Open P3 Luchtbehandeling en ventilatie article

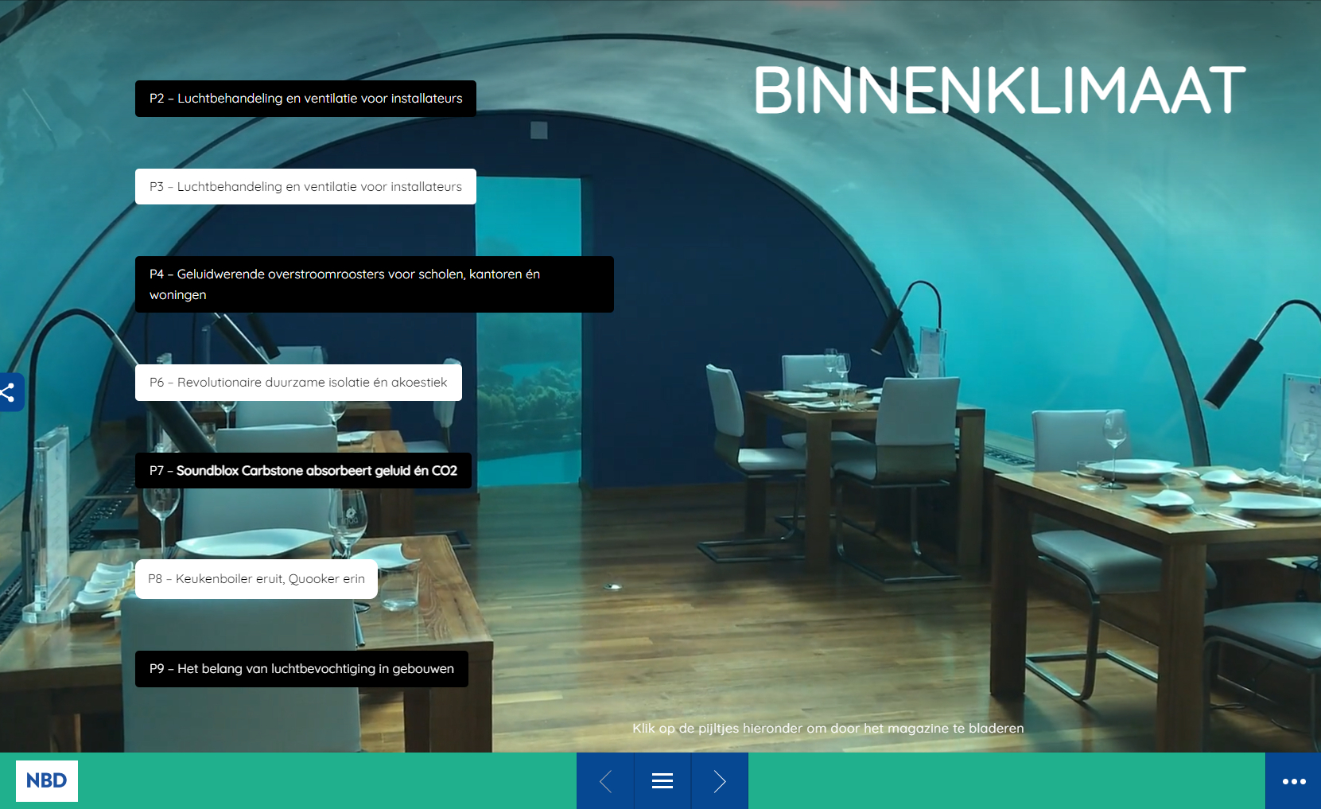click(305, 186)
